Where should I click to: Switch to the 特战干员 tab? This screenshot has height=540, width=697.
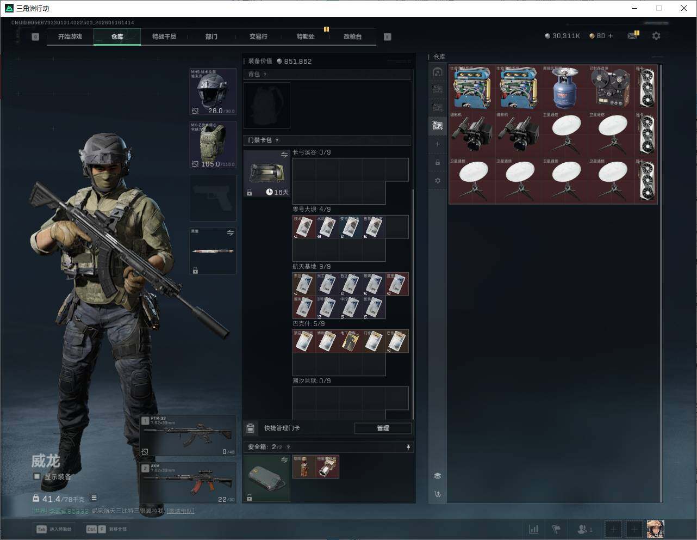(164, 36)
